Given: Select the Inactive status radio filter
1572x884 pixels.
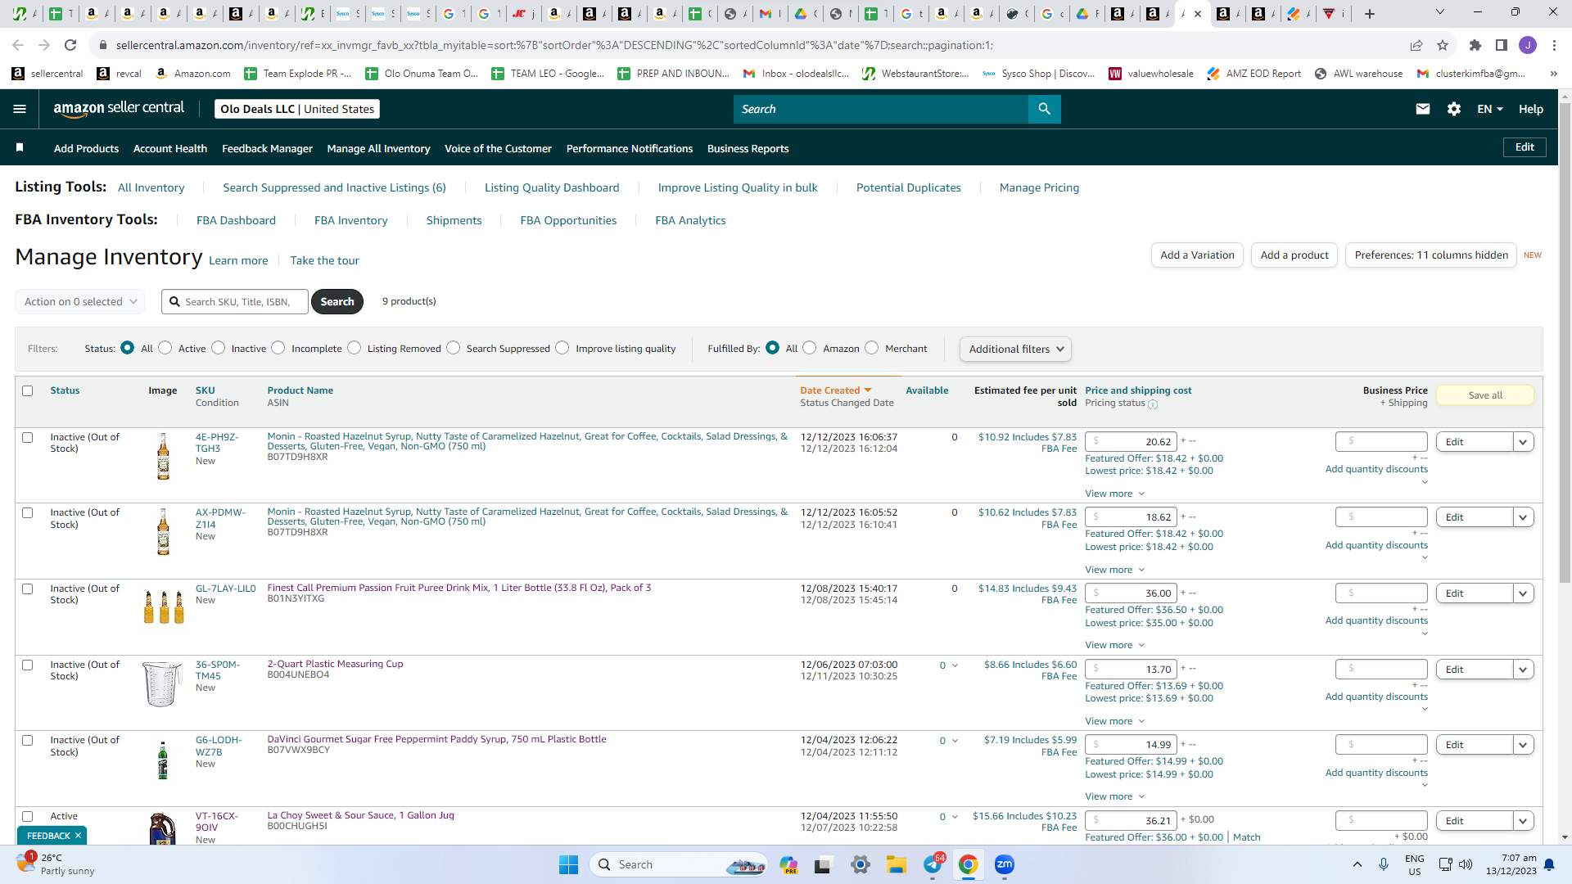Looking at the screenshot, I should (219, 348).
